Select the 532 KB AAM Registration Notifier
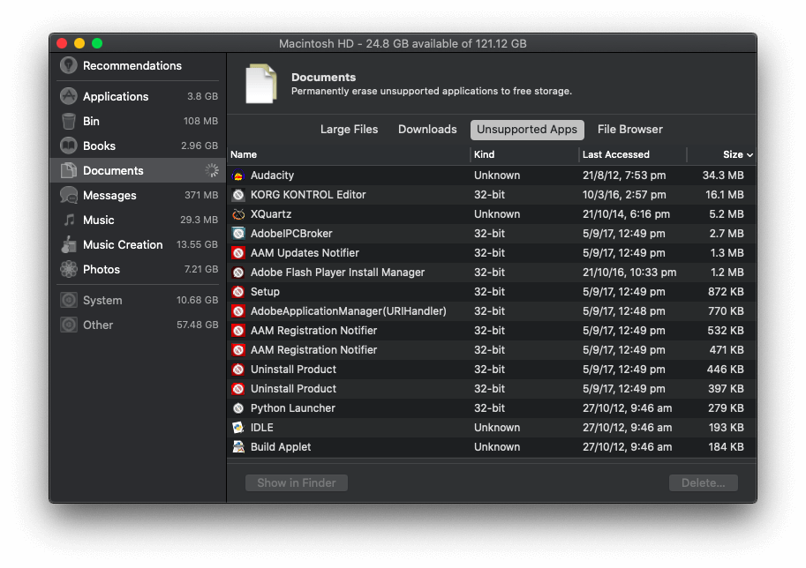This screenshot has height=568, width=806. 492,331
